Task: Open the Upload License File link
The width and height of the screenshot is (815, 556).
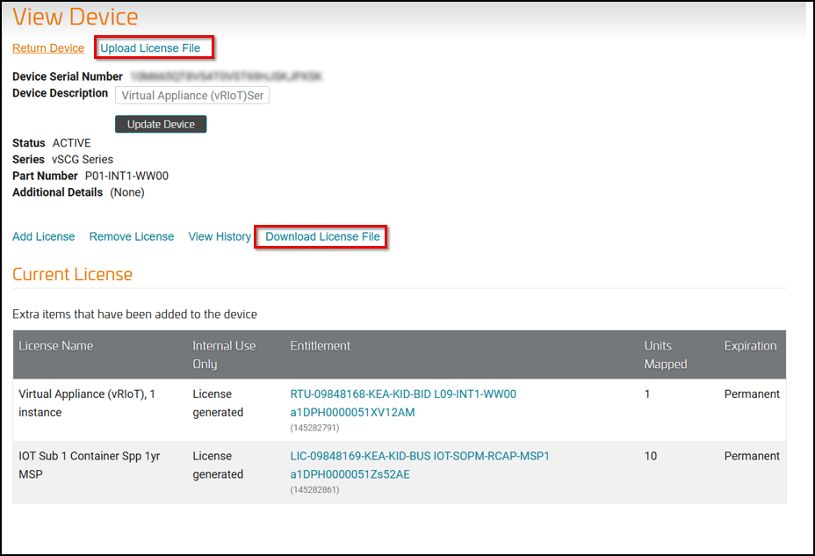Action: 150,47
